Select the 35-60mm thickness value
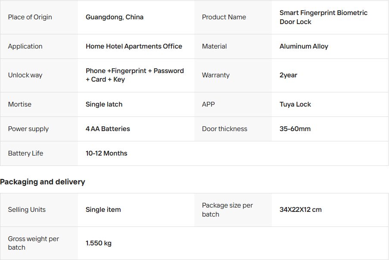This screenshot has width=389, height=260. pyautogui.click(x=295, y=129)
